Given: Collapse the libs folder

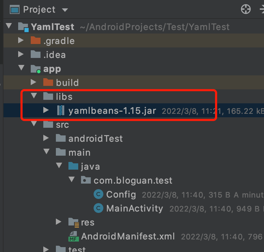Looking at the screenshot, I should 34,96.
